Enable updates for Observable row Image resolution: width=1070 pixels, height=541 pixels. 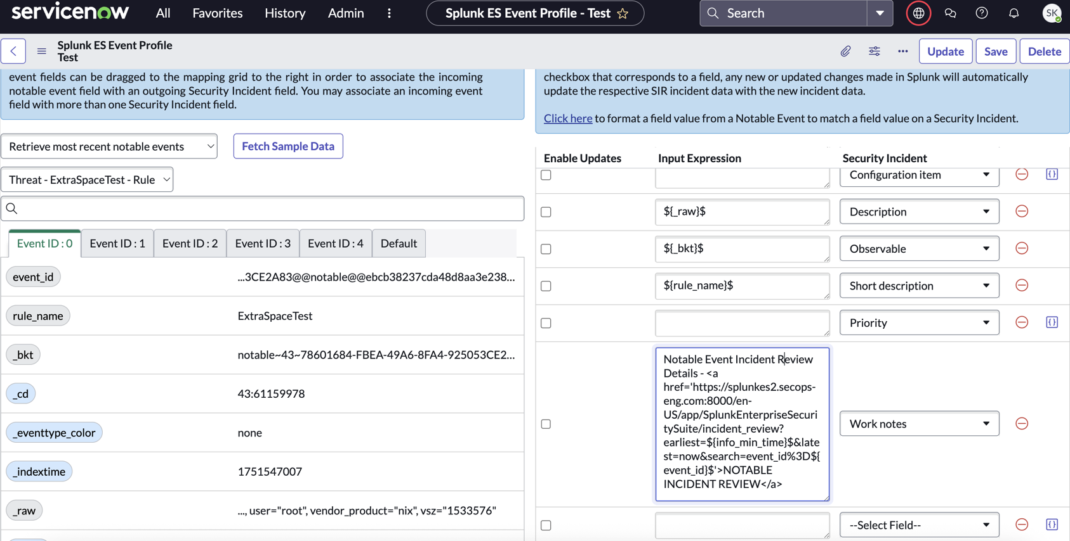pos(546,249)
